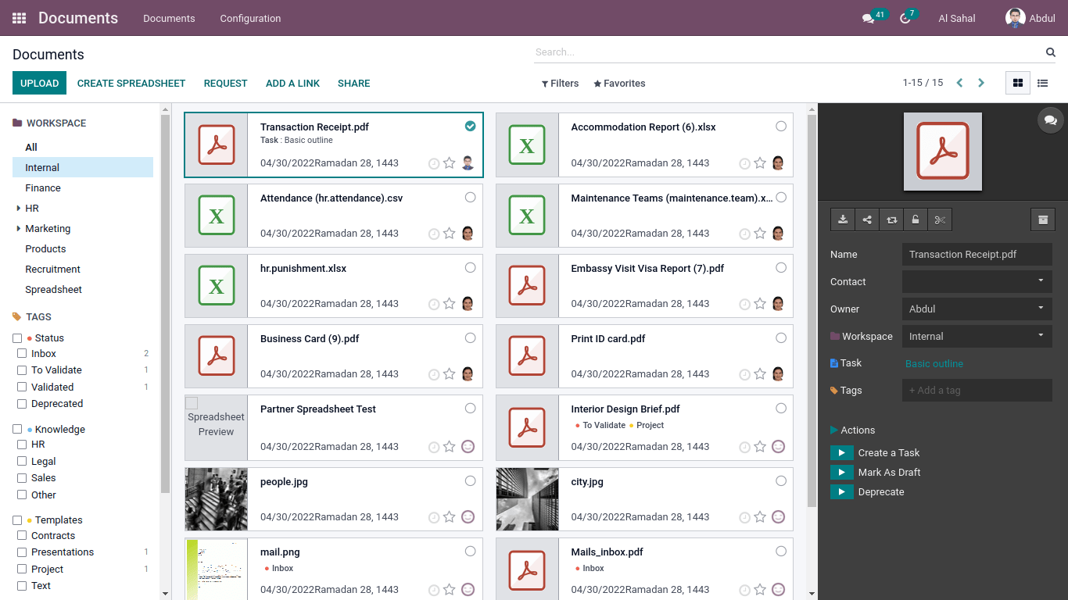
Task: Click the lock icon for the document
Action: [x=916, y=220]
